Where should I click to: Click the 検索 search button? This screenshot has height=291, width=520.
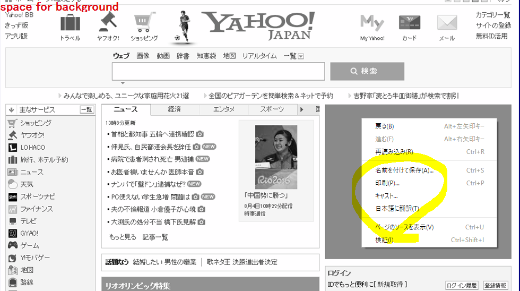(x=367, y=71)
